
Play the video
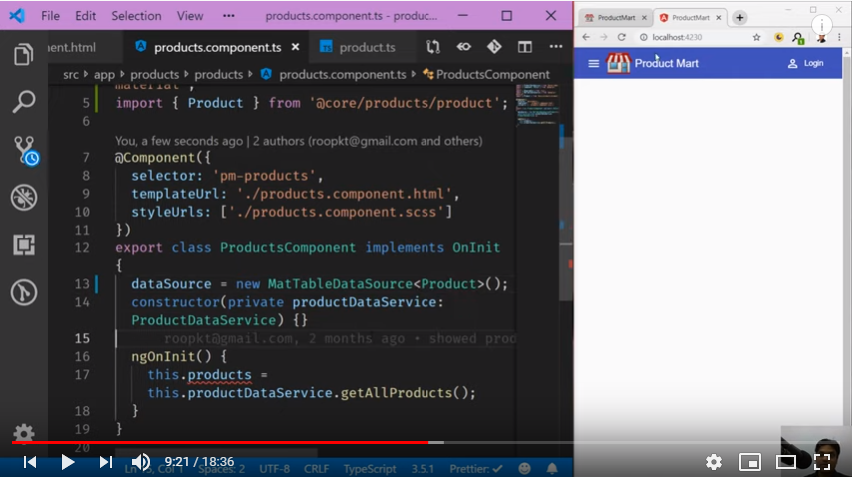[x=68, y=461]
